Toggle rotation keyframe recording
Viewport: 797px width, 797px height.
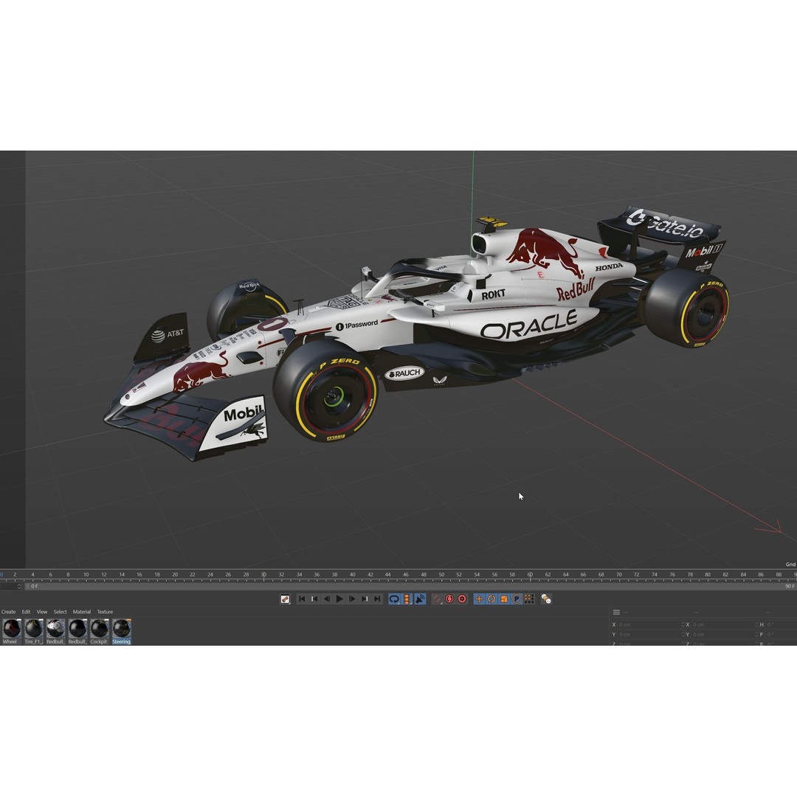coord(491,599)
